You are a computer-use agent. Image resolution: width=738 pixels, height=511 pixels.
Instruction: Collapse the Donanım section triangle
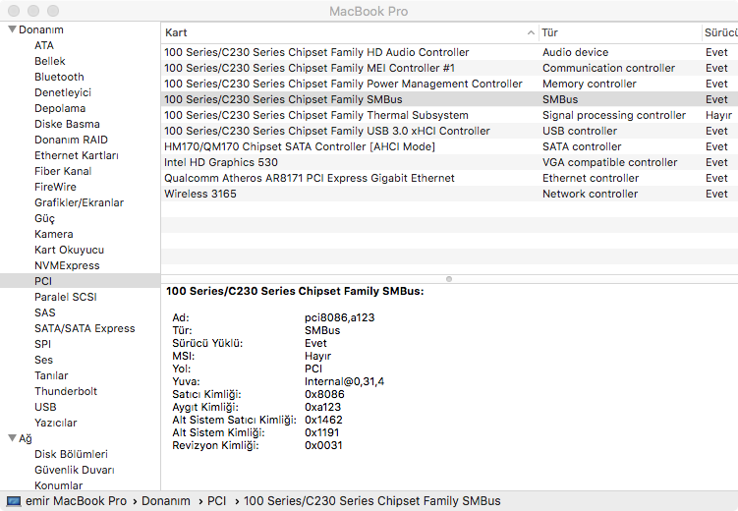click(11, 29)
